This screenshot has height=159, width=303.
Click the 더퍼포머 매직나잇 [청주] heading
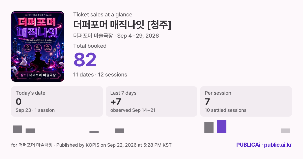122,25
